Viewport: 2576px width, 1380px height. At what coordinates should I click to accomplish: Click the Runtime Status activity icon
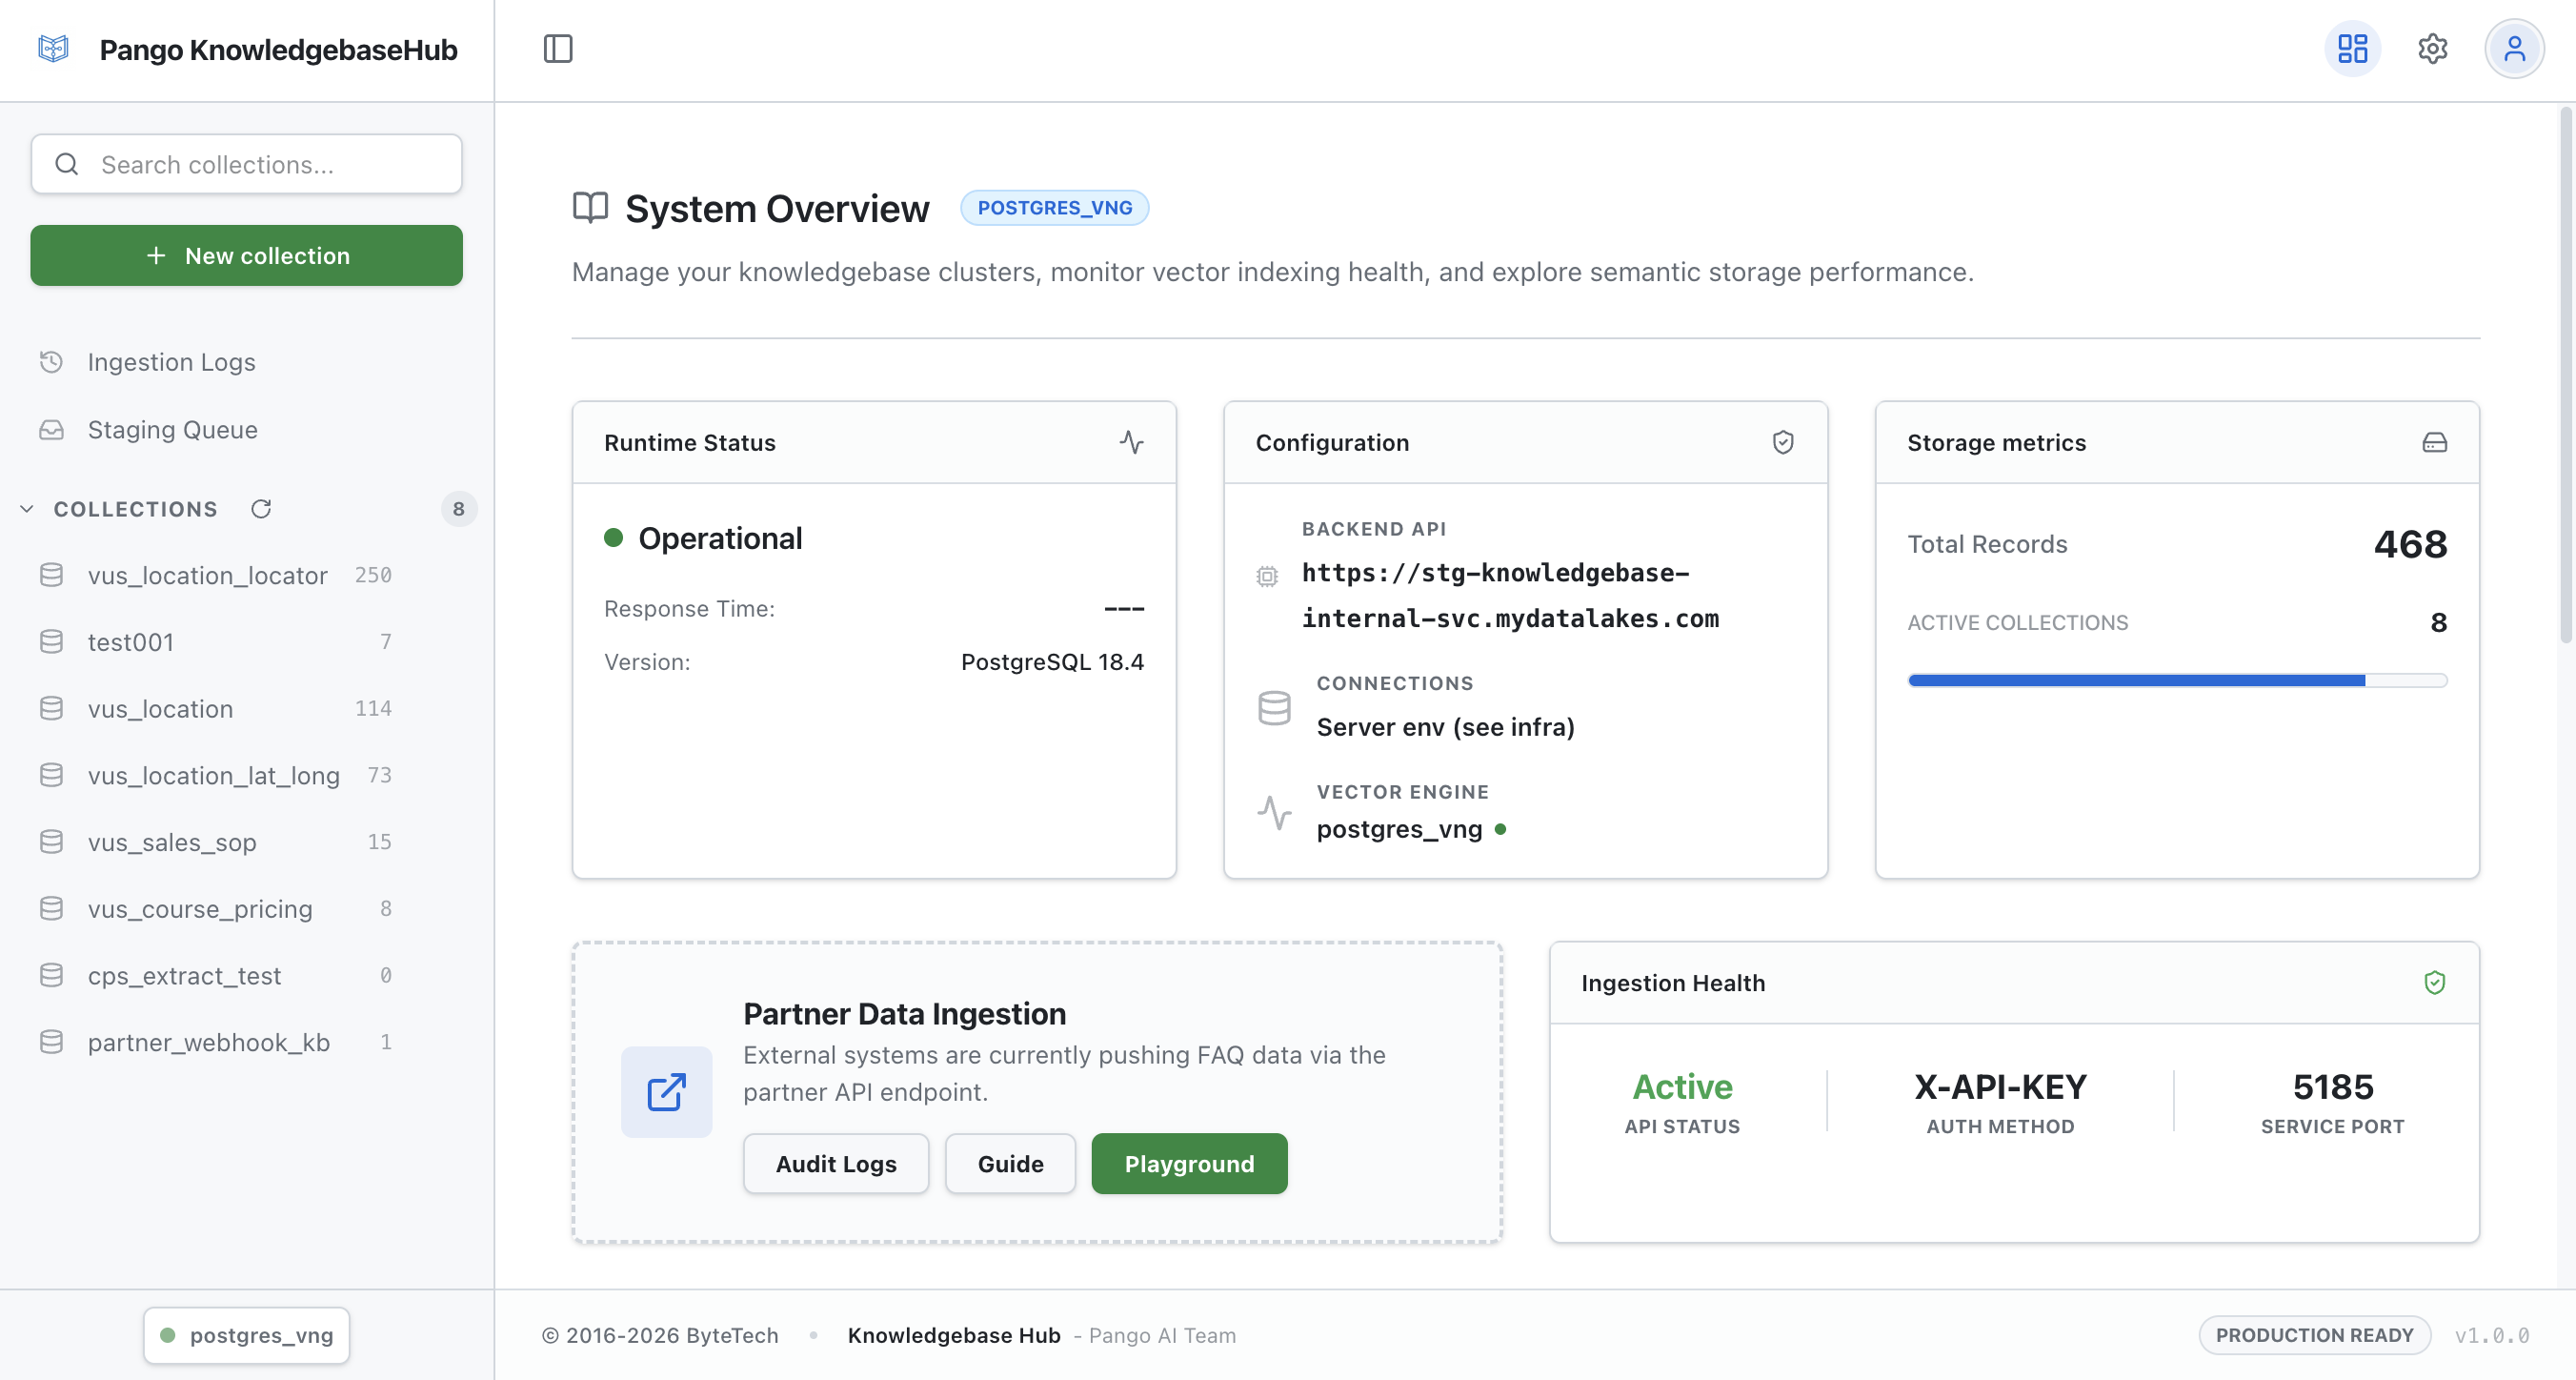(1131, 442)
